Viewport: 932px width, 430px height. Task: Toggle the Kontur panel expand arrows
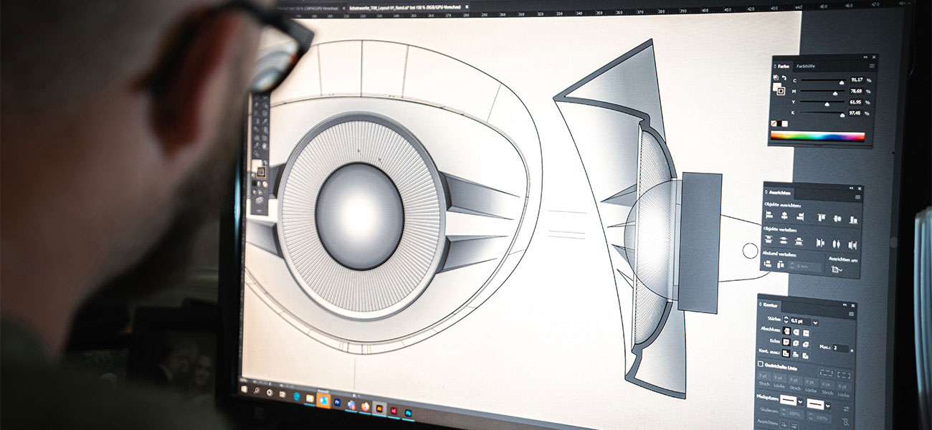760,305
